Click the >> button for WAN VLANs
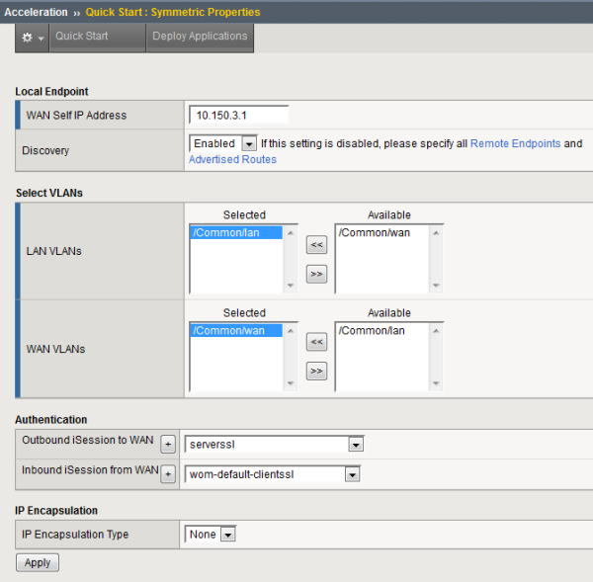This screenshot has height=582, width=593. point(316,372)
